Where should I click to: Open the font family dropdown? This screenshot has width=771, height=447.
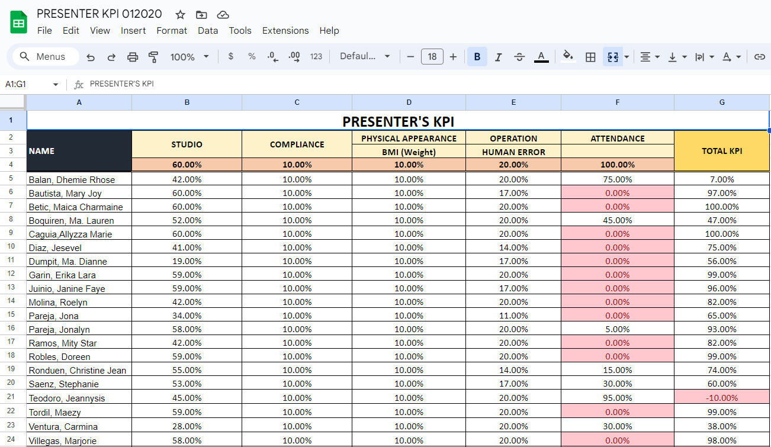[x=365, y=57]
